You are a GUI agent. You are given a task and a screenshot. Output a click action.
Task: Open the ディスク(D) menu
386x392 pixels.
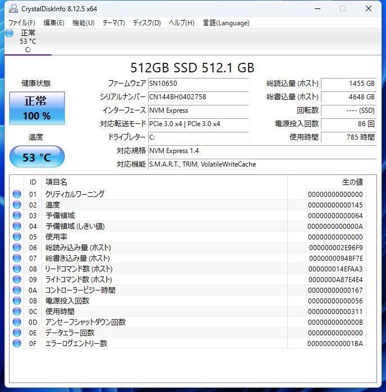146,23
